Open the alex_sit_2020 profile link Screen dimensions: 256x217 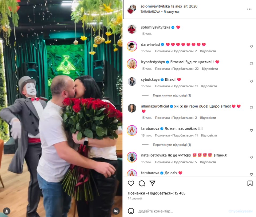pos(186,6)
